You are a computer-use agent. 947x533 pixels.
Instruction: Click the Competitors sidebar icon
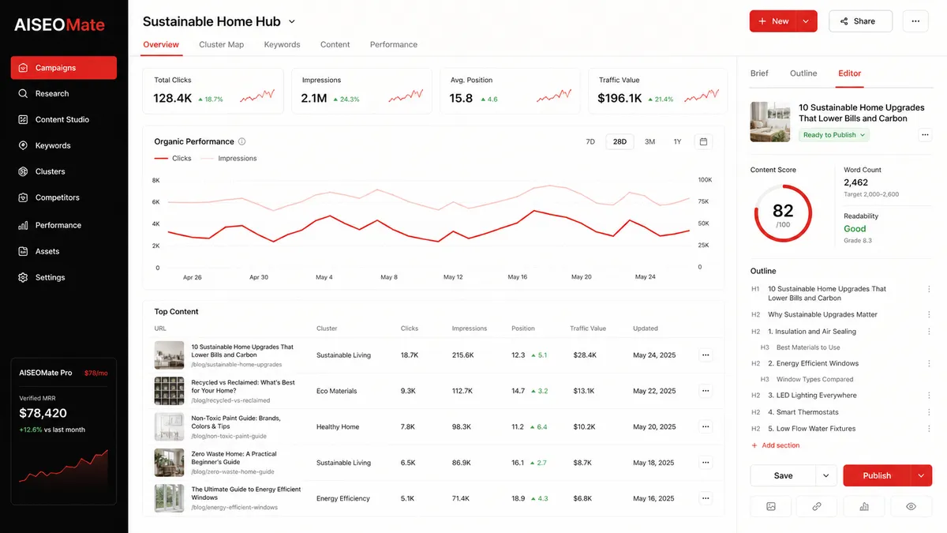point(23,197)
